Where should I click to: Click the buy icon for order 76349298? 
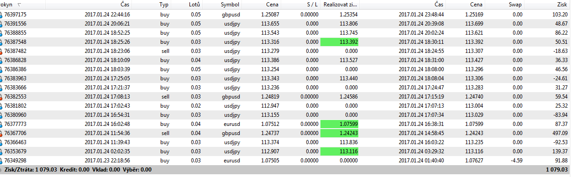[x=1, y=161]
